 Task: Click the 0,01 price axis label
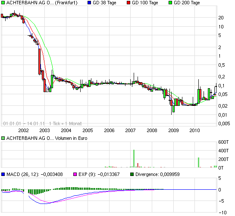tap(223, 115)
